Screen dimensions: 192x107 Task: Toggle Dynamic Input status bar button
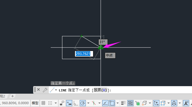69,103
